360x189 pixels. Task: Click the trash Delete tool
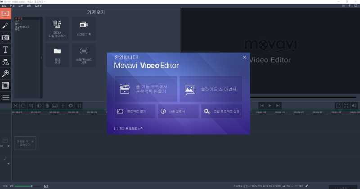pyautogui.click(x=47, y=106)
